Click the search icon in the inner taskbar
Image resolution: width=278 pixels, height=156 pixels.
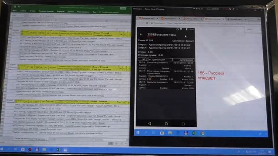(x=146, y=133)
